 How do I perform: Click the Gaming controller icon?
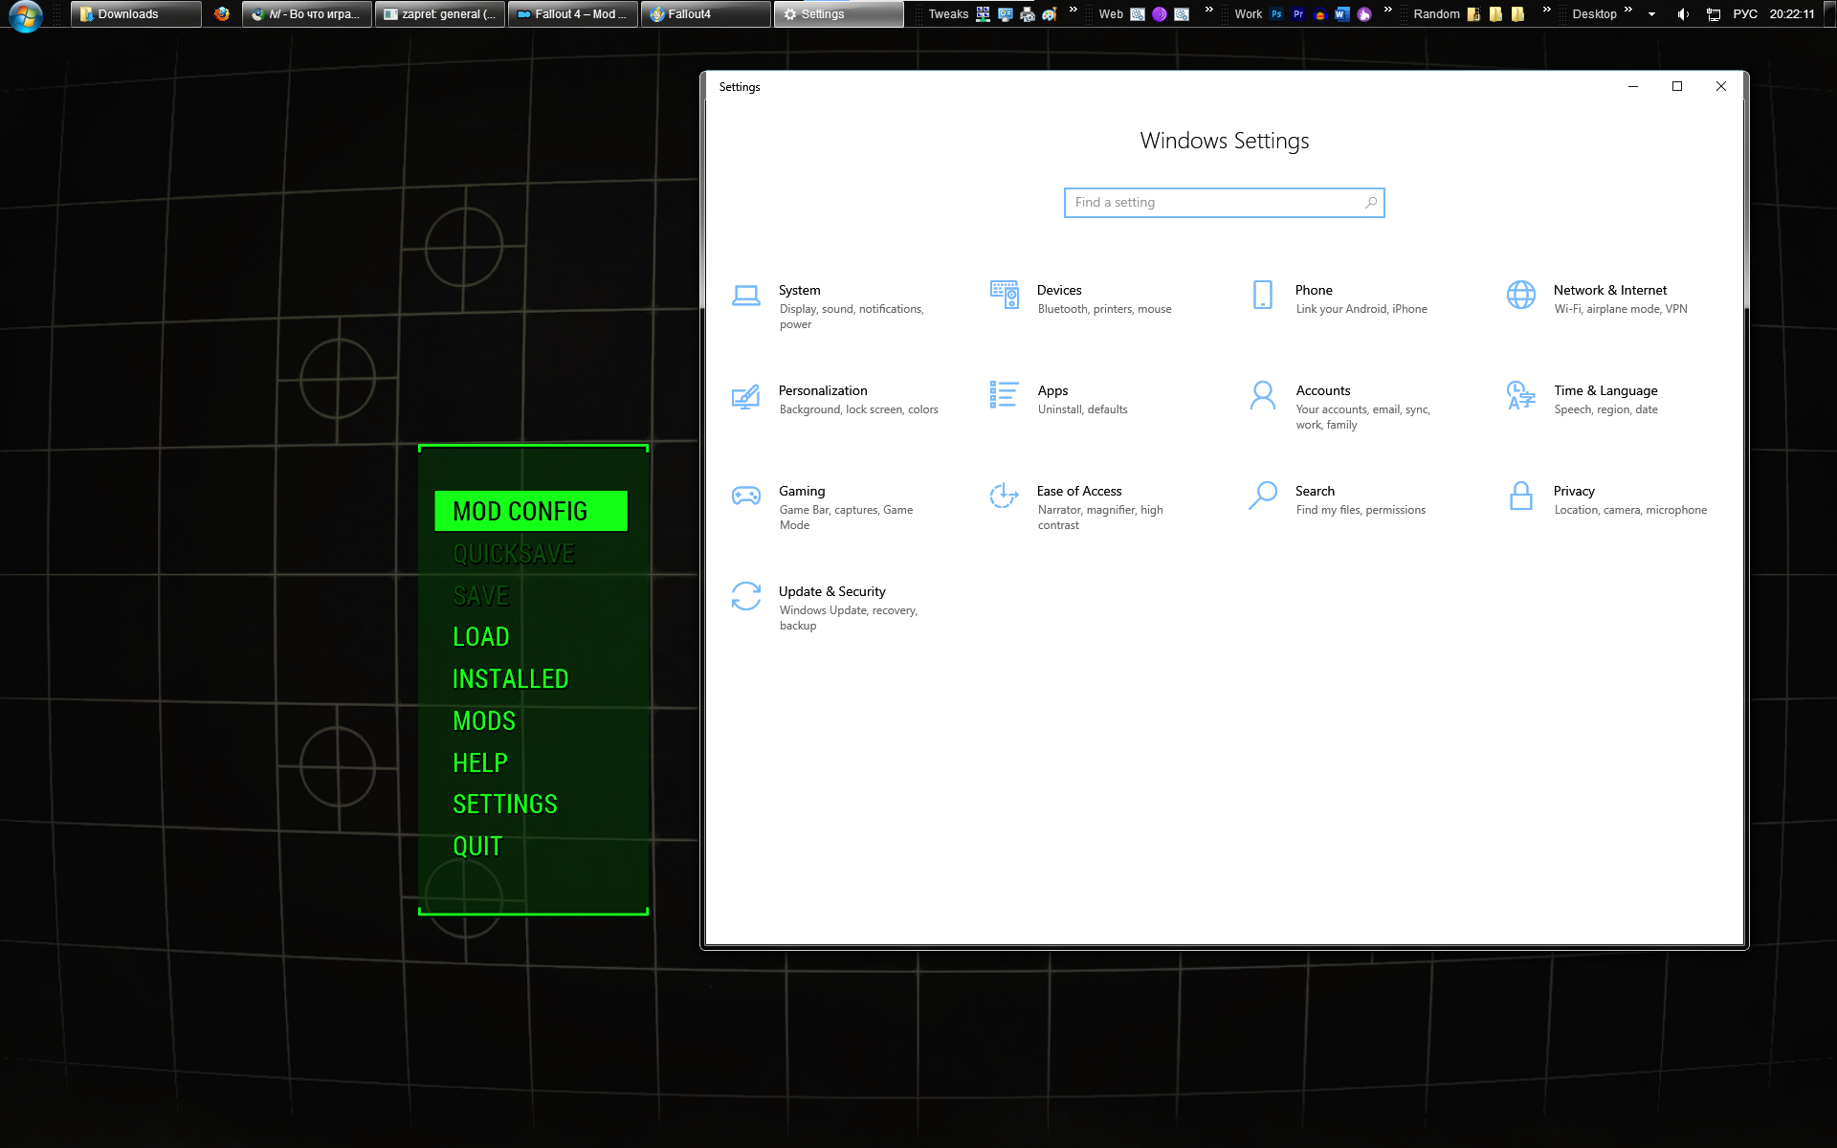click(745, 496)
